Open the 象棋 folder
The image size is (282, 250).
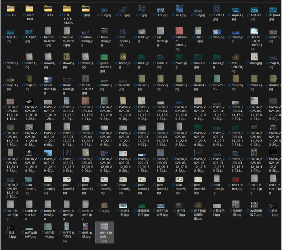click(x=86, y=11)
